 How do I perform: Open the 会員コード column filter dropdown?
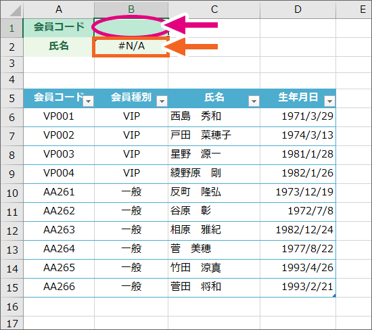(88, 101)
